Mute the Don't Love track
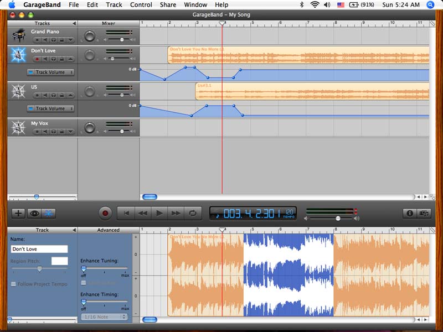 [x=45, y=59]
